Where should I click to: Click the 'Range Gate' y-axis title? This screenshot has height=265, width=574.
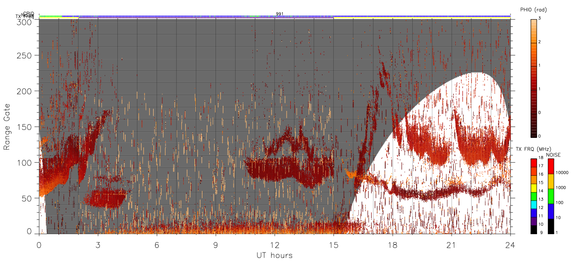[x=7, y=127]
